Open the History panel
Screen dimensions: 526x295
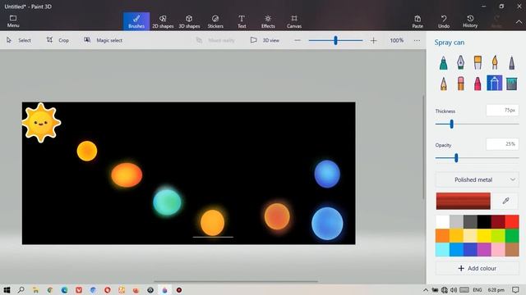pos(470,21)
